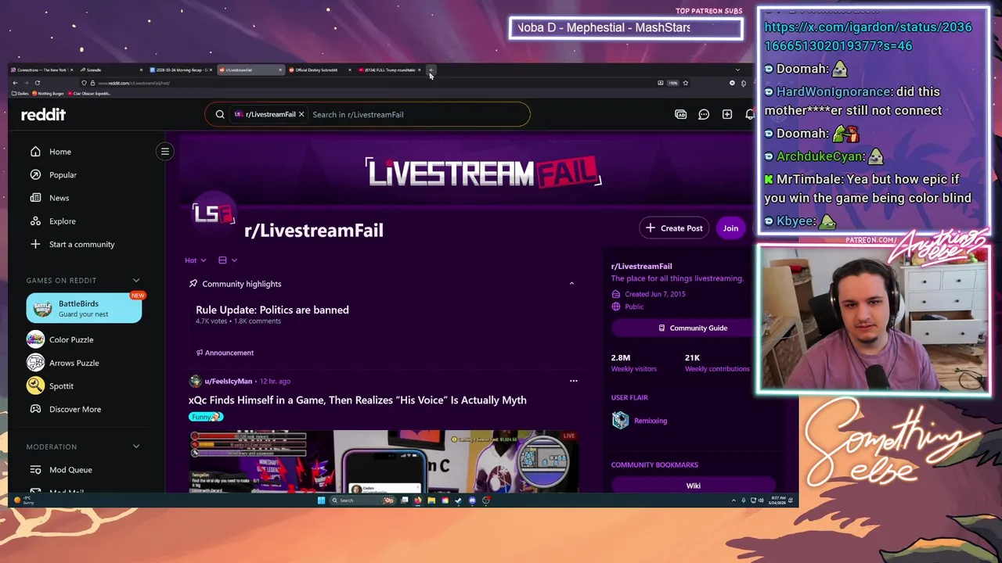Open the Hot sort dropdown
1002x563 pixels.
(195, 260)
